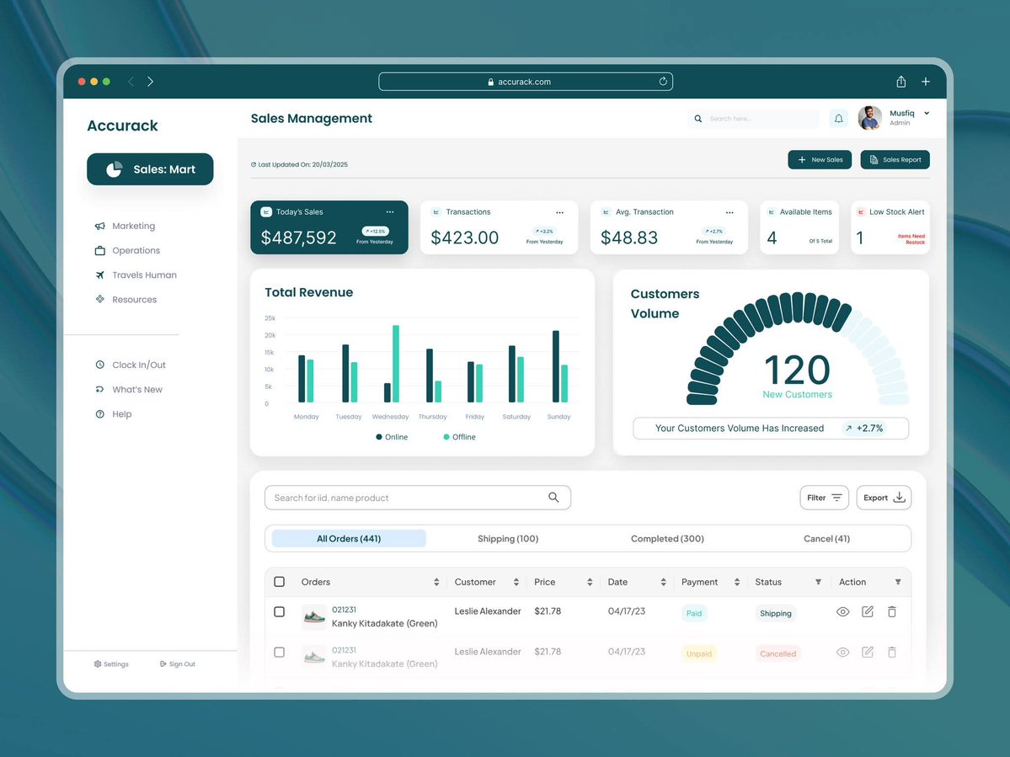Click the Travels Human airplane icon
Screen dimensions: 1010x757
pyautogui.click(x=99, y=275)
